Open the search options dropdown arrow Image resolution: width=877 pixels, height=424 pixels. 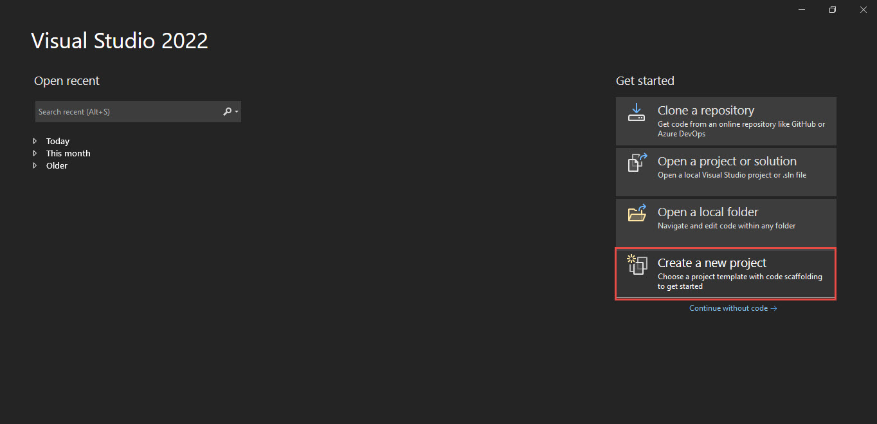tap(237, 112)
